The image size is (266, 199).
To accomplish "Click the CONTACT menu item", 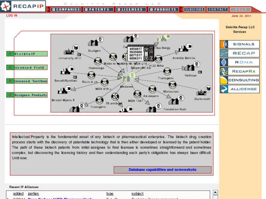I will click(x=217, y=9).
